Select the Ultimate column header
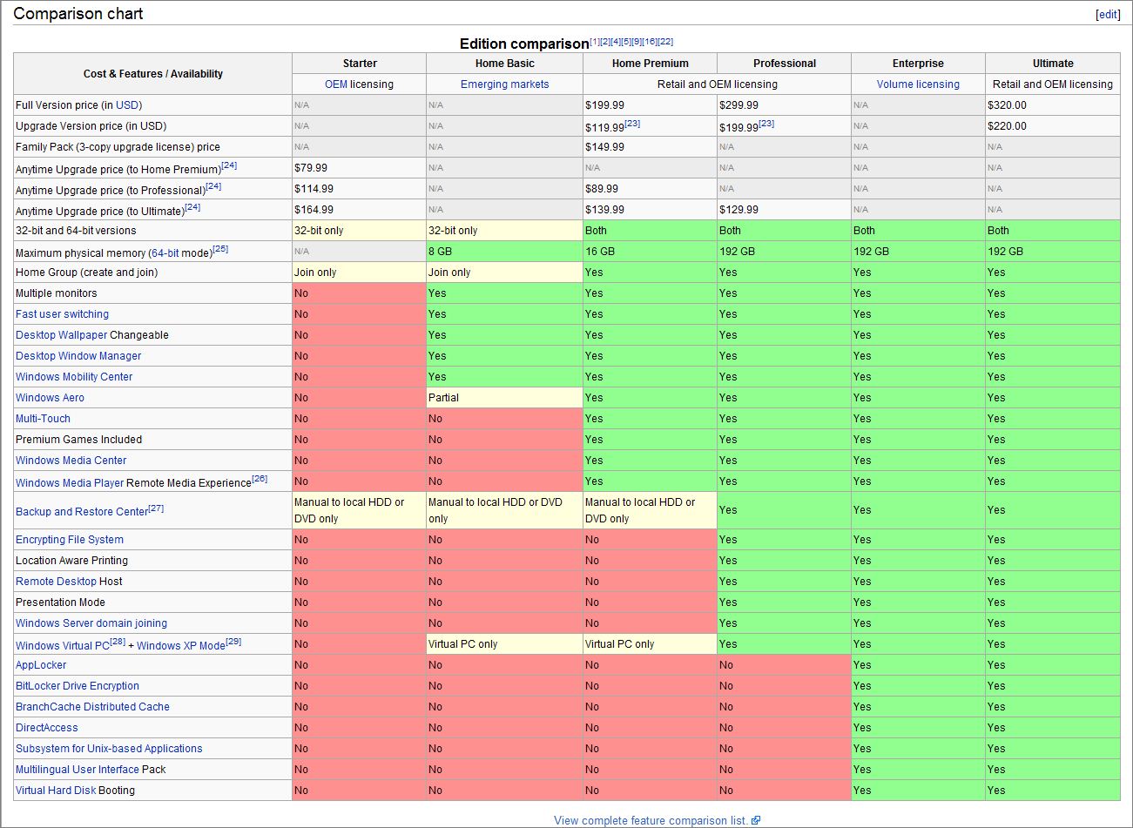The width and height of the screenshot is (1133, 828). point(1053,64)
